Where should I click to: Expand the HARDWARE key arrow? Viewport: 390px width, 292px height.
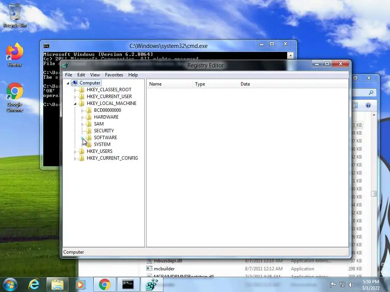coord(82,117)
